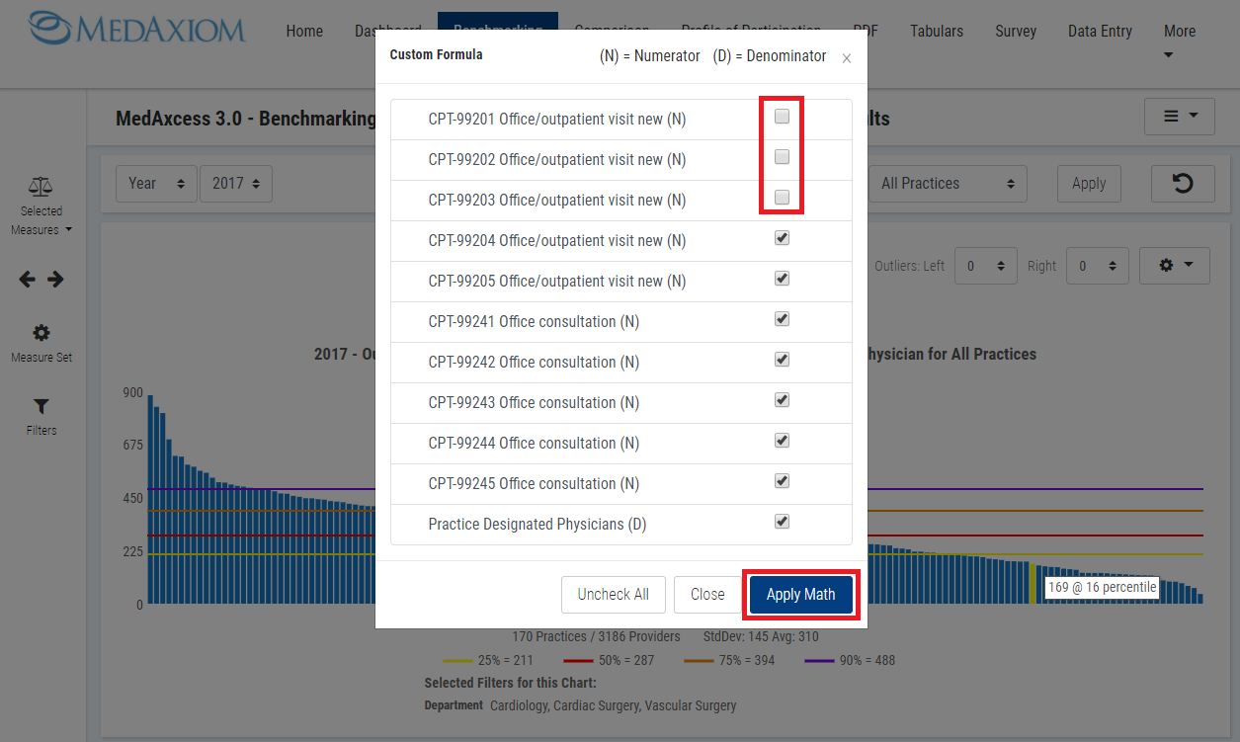Uncheck Practice Designated Physicians denominator checkbox

[782, 522]
